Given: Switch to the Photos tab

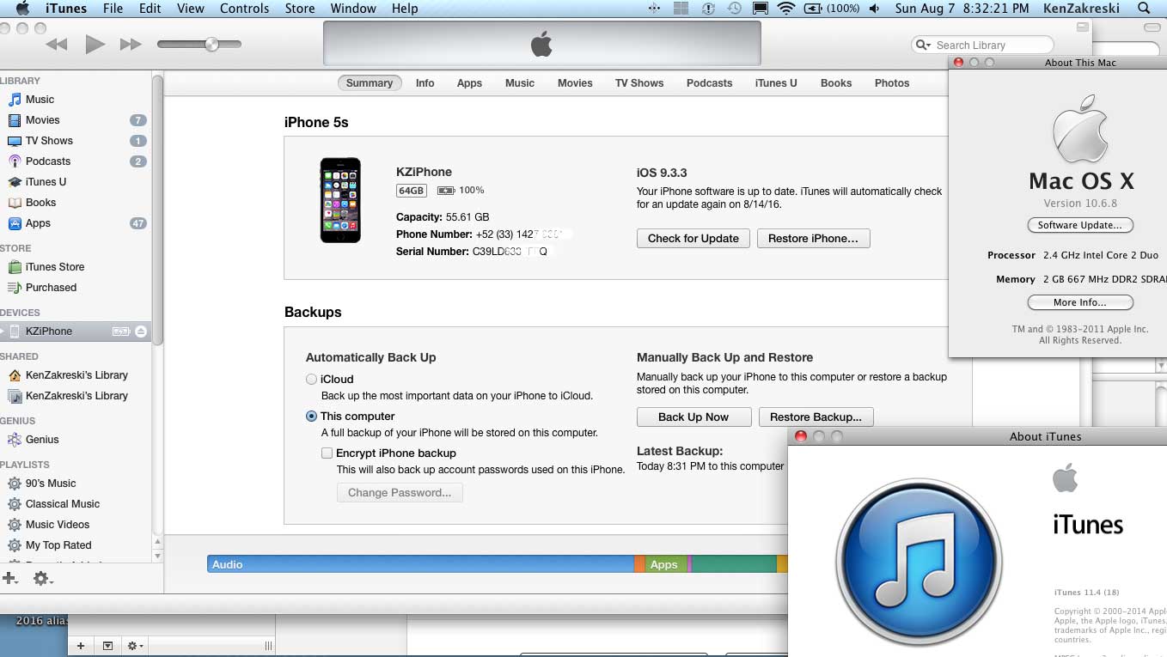Looking at the screenshot, I should click(892, 83).
